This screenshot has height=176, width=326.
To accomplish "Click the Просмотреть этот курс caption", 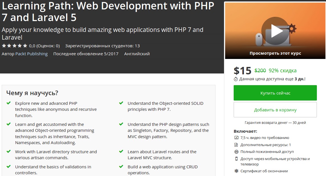I will click(275, 53).
